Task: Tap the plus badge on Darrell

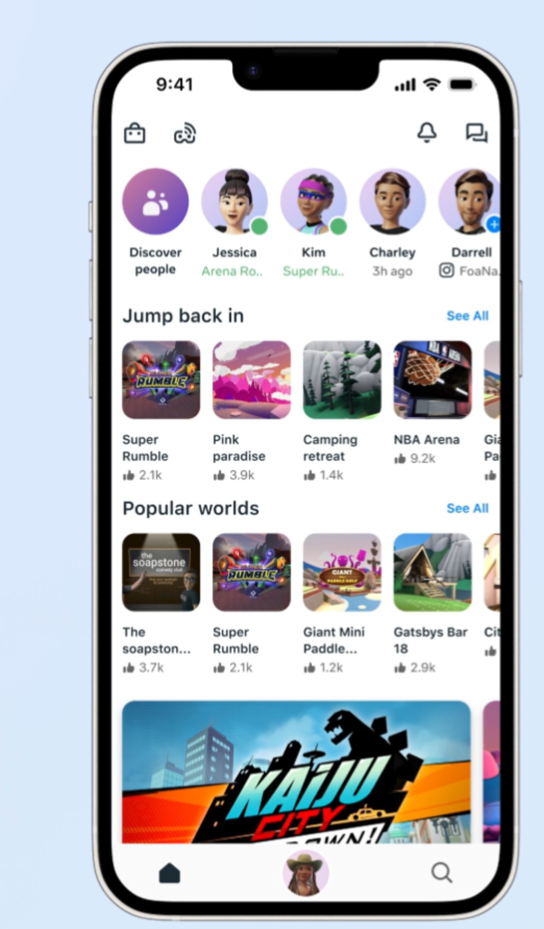Action: (494, 224)
